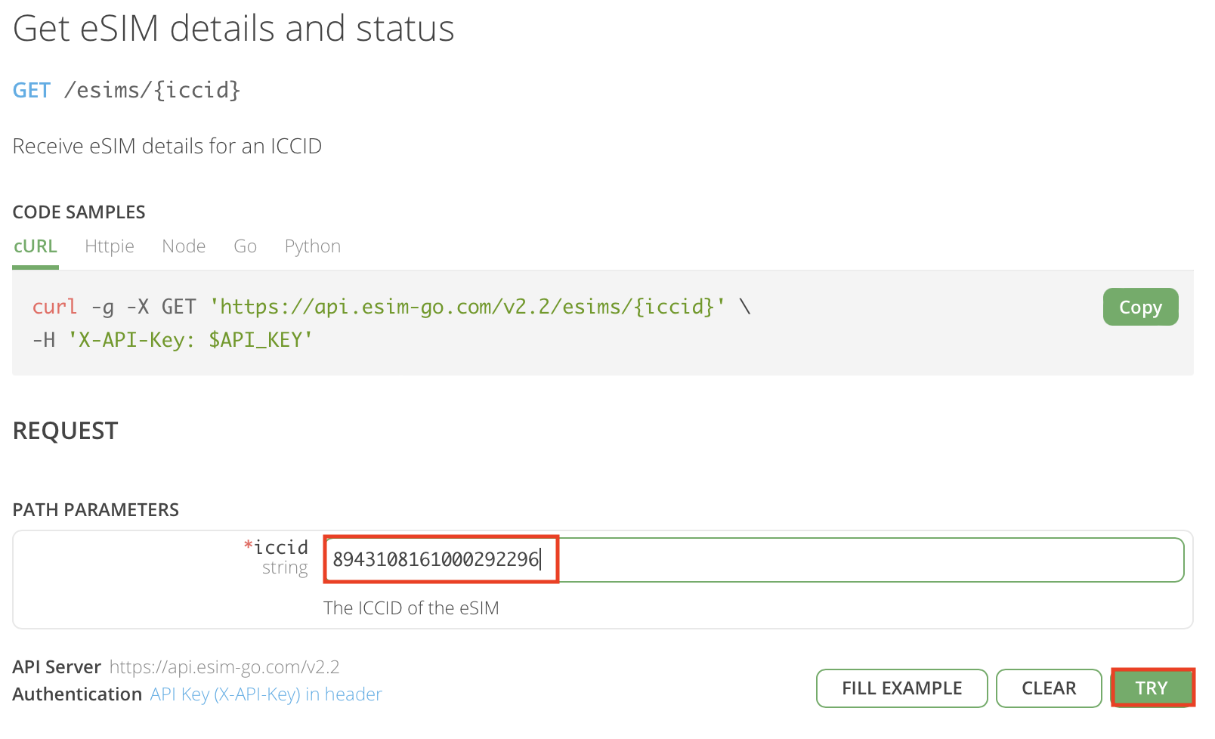Viewport: 1215px width, 739px height.
Task: Click 'The ICCID of the eSIM' description
Action: pyautogui.click(x=411, y=608)
